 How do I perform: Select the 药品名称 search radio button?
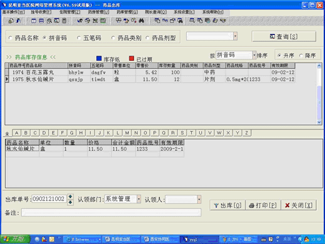click(x=10, y=38)
